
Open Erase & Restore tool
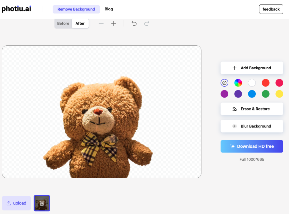click(x=252, y=109)
